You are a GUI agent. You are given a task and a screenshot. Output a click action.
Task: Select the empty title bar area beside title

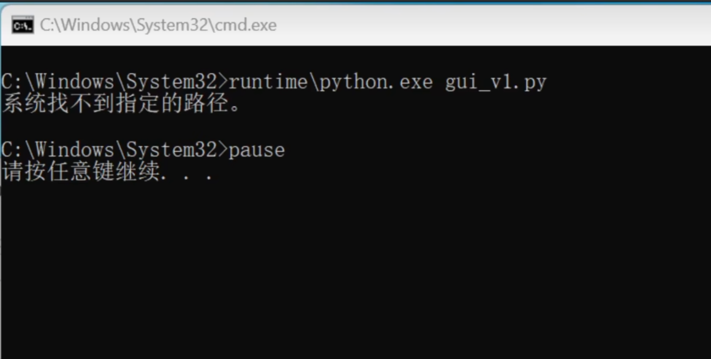coord(494,25)
